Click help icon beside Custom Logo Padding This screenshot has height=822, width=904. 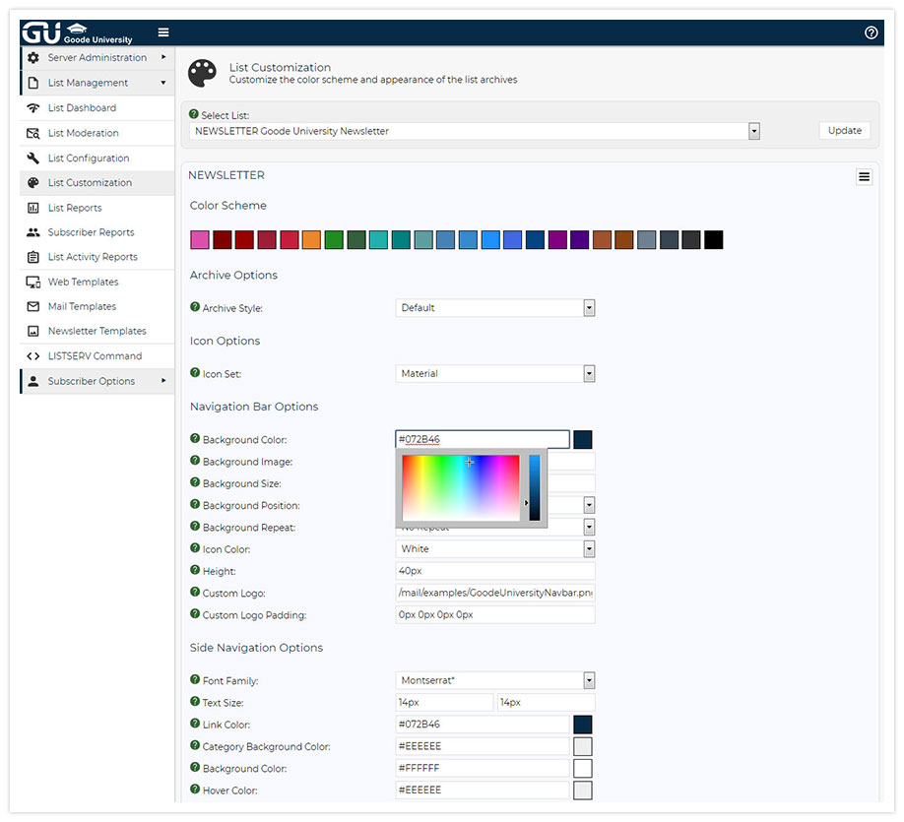point(195,613)
